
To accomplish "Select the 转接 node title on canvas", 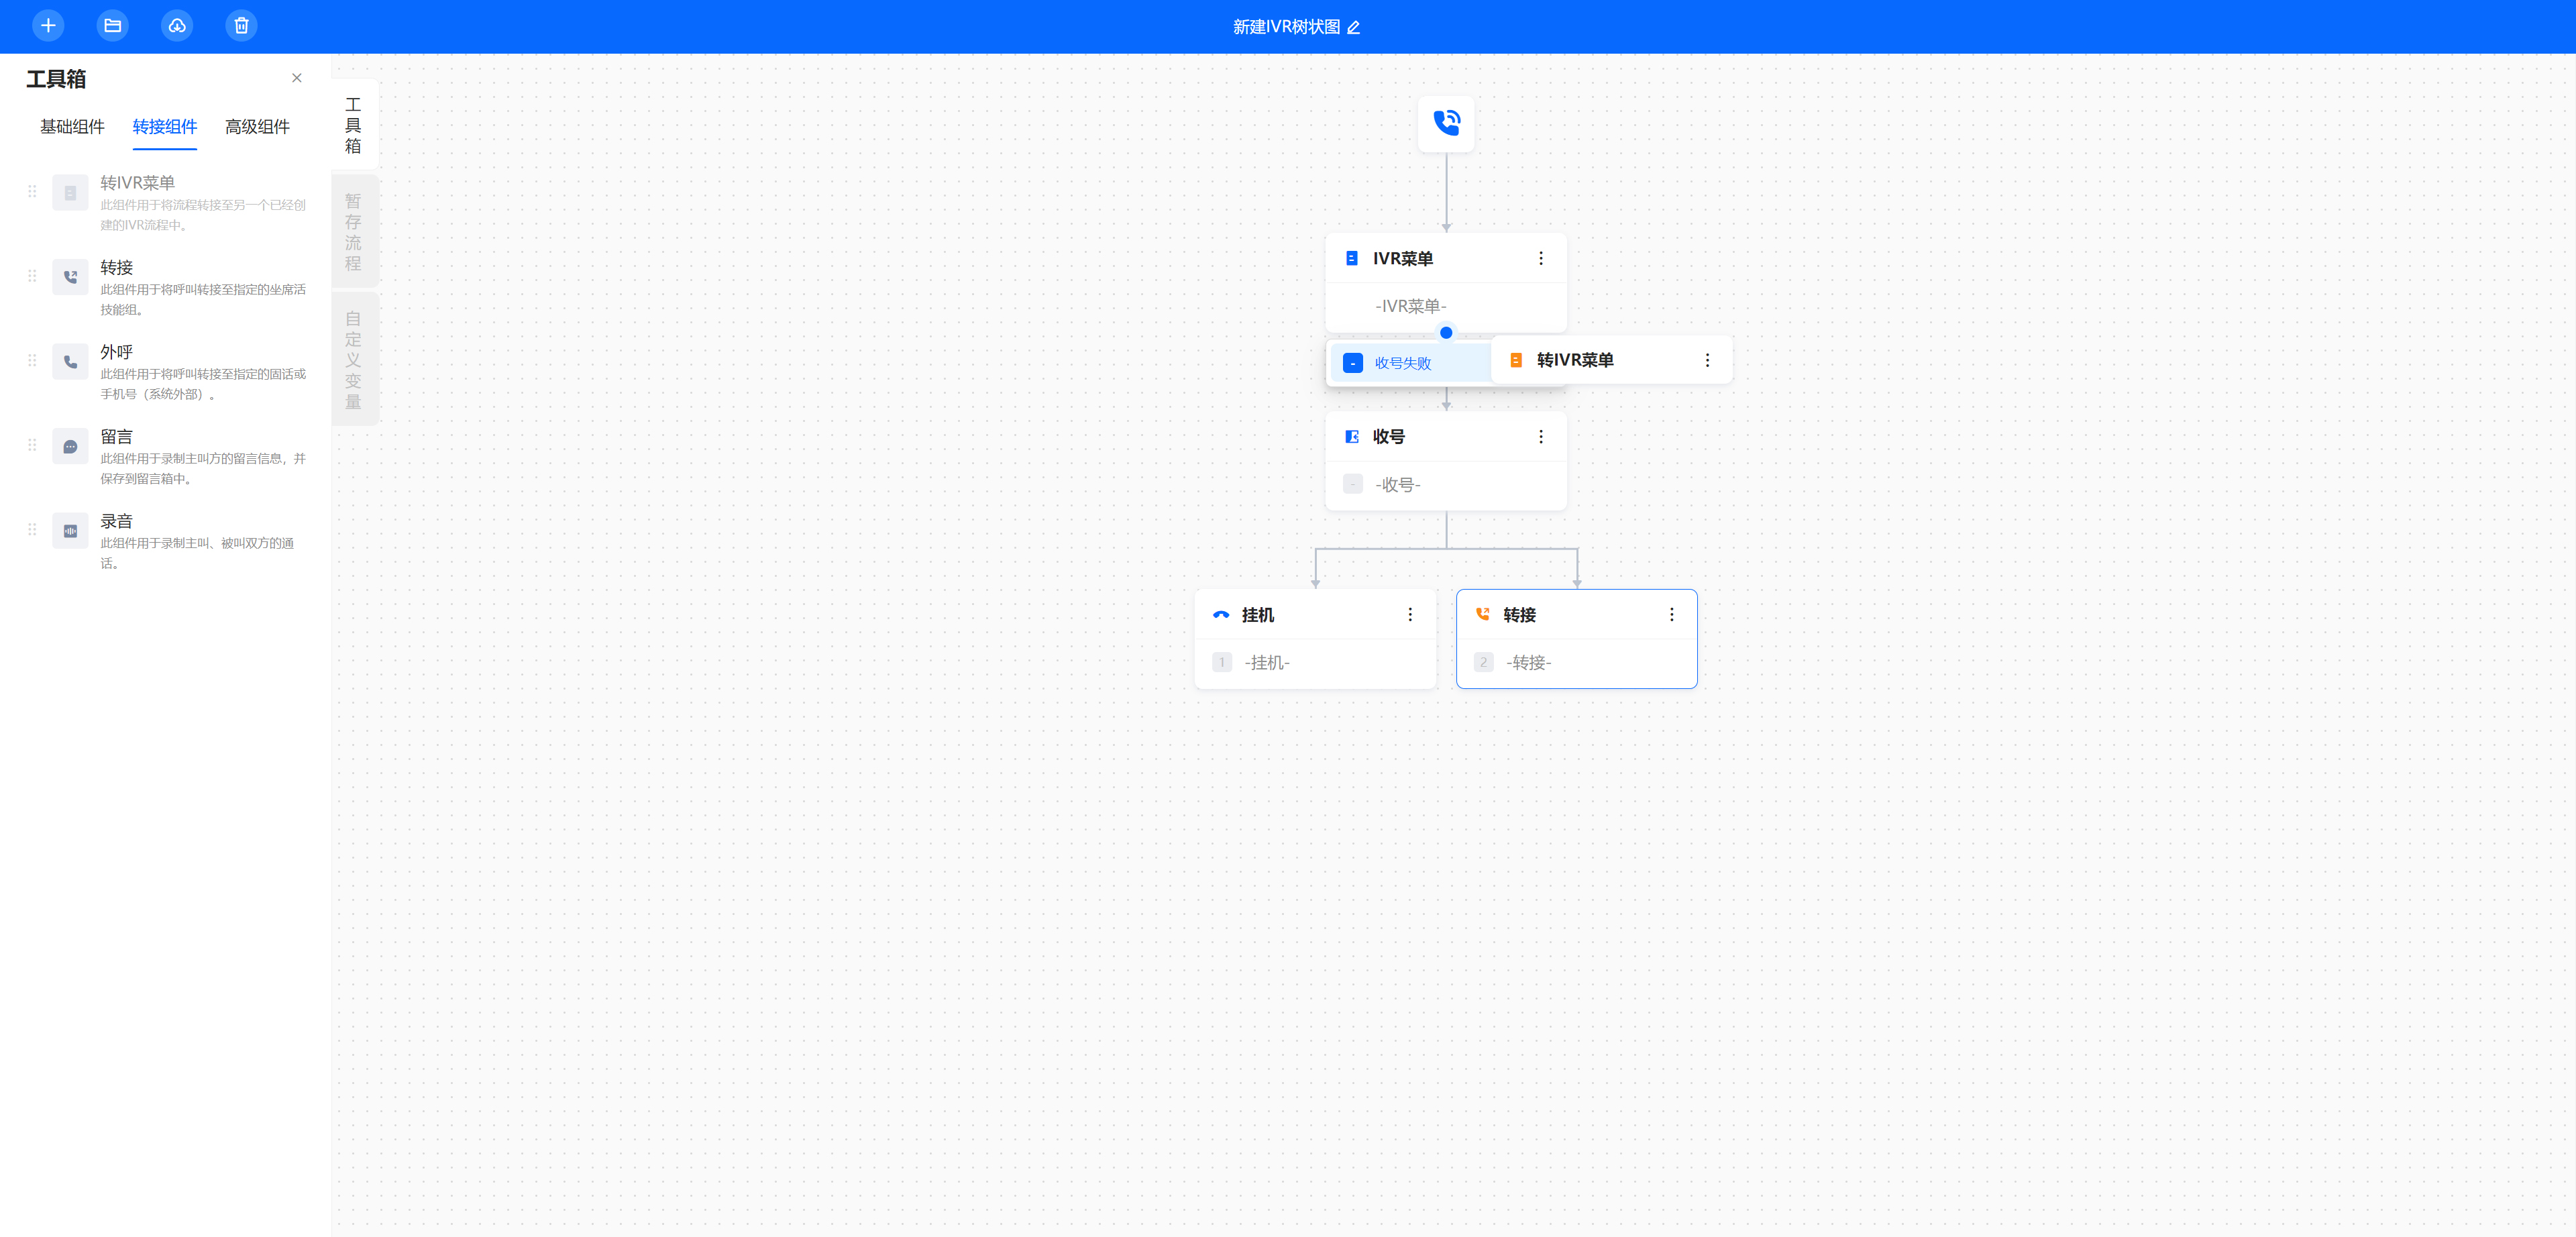I will click(1519, 615).
